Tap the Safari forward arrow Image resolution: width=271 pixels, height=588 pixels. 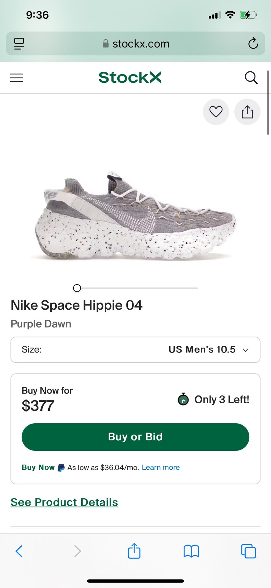[78, 551]
